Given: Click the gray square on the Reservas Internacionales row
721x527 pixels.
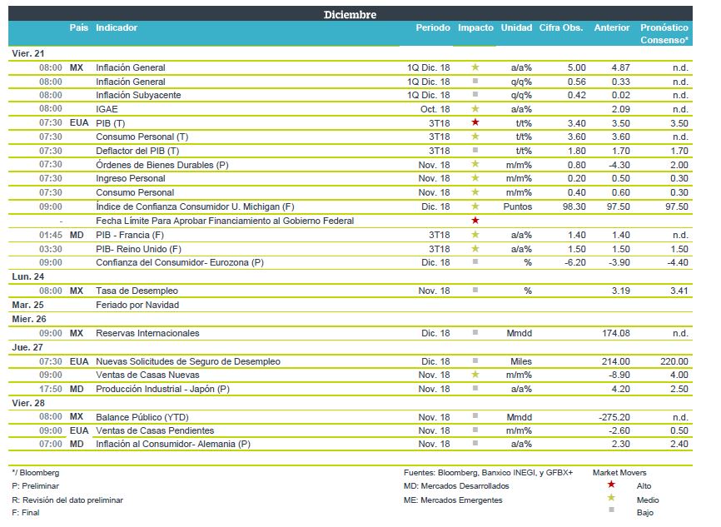Looking at the screenshot, I should (x=475, y=332).
